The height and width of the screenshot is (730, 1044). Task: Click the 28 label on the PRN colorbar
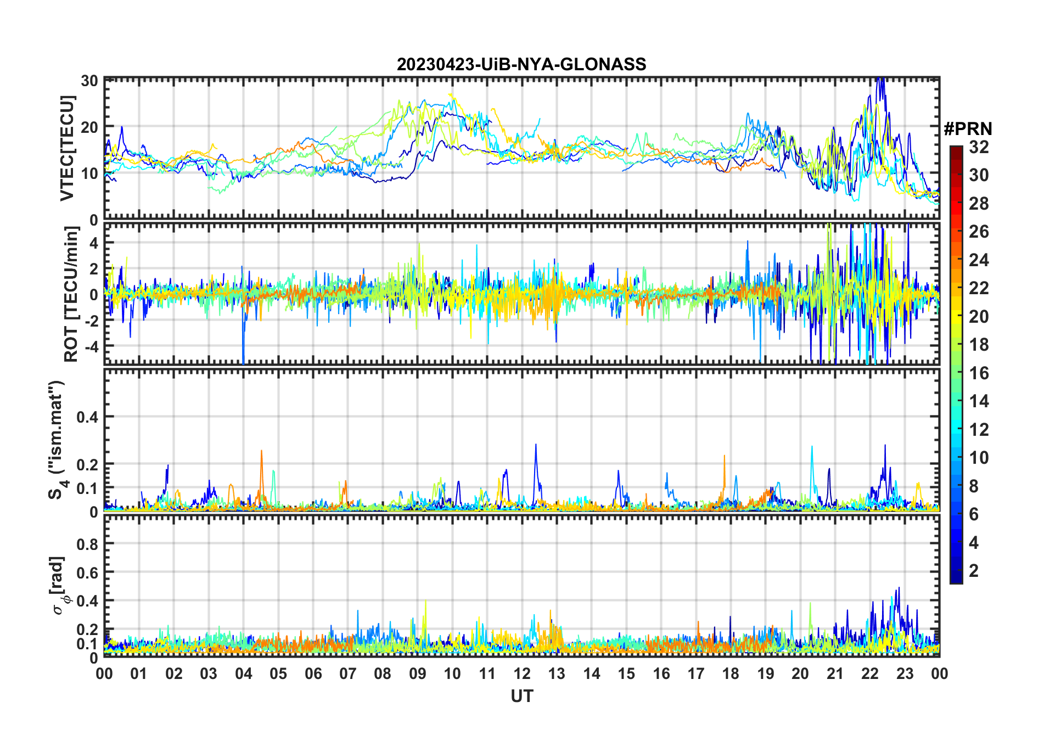pyautogui.click(x=979, y=204)
